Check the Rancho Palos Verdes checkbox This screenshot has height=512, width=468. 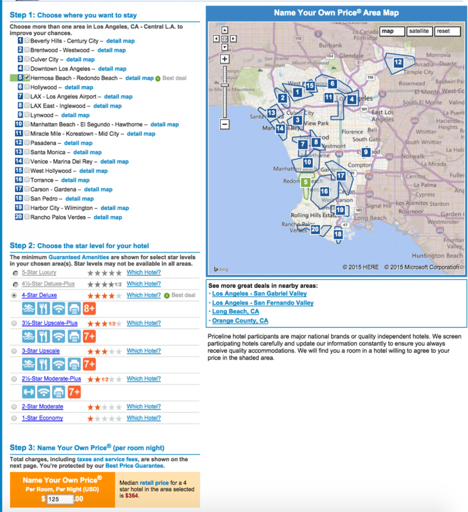pyautogui.click(x=27, y=217)
